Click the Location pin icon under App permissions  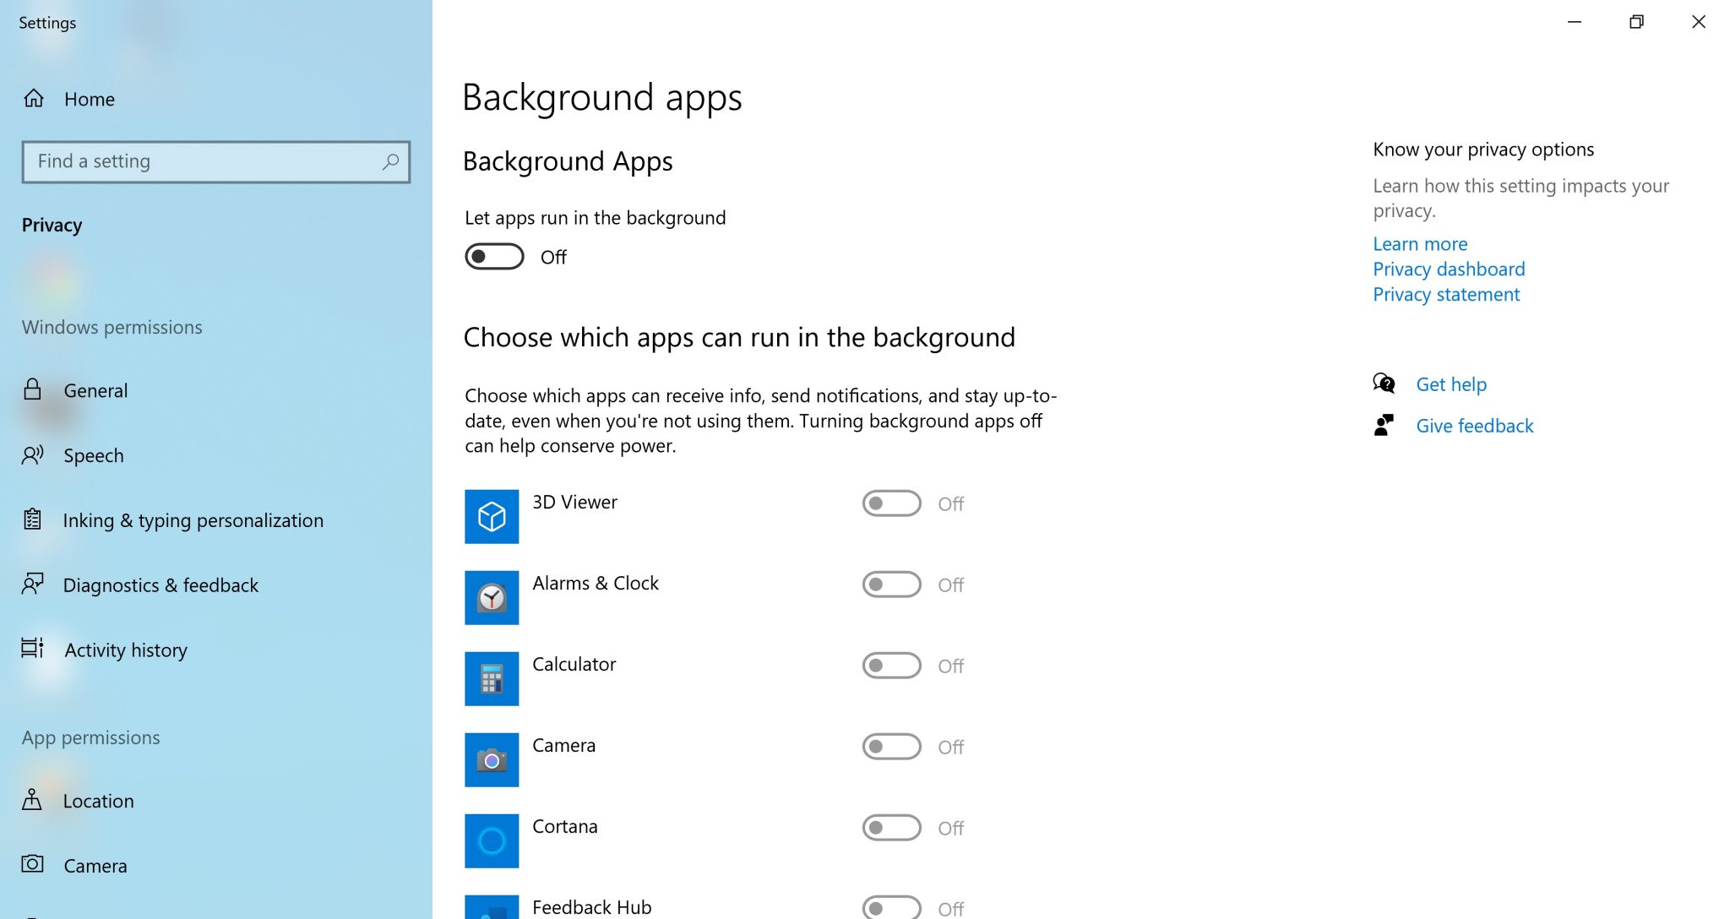pyautogui.click(x=34, y=800)
